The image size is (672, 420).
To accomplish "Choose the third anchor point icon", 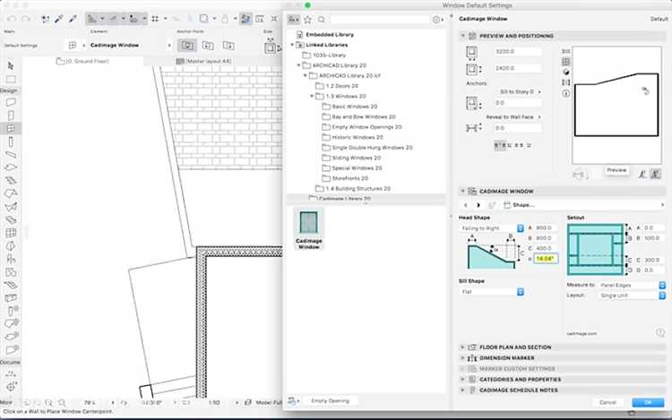I will [x=228, y=45].
